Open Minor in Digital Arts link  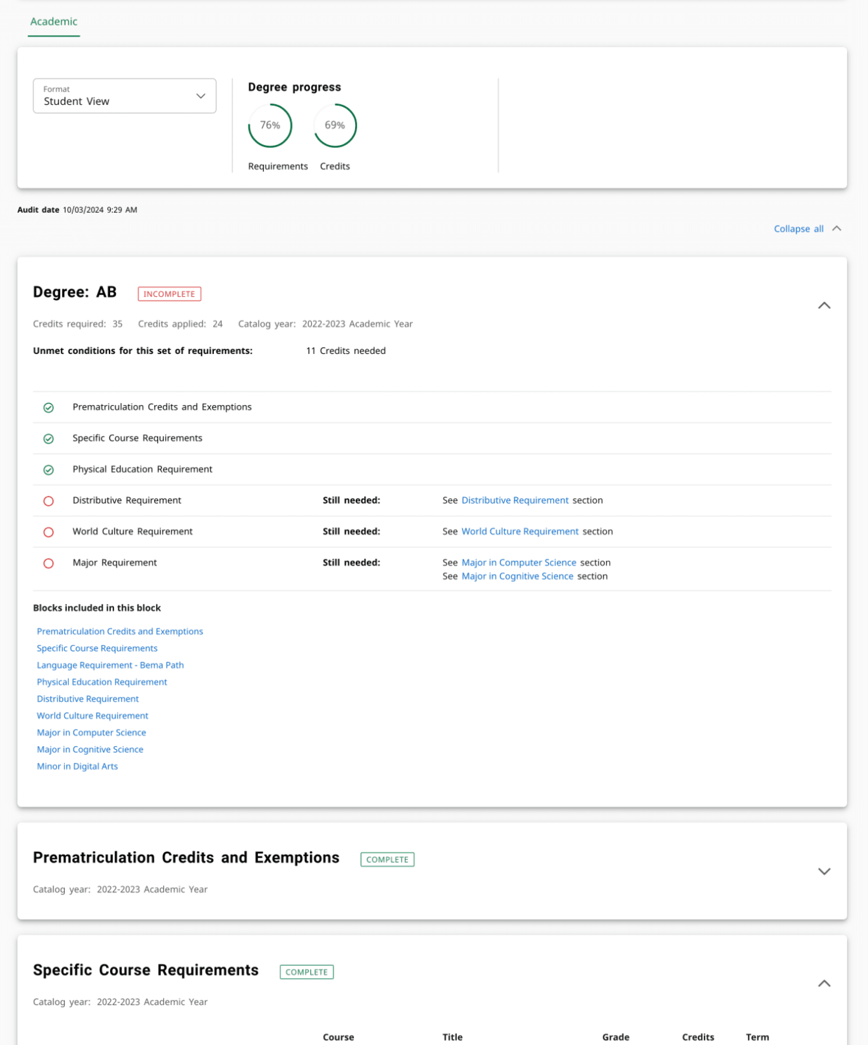point(77,766)
